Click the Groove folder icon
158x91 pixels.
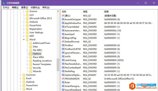pos(27,11)
